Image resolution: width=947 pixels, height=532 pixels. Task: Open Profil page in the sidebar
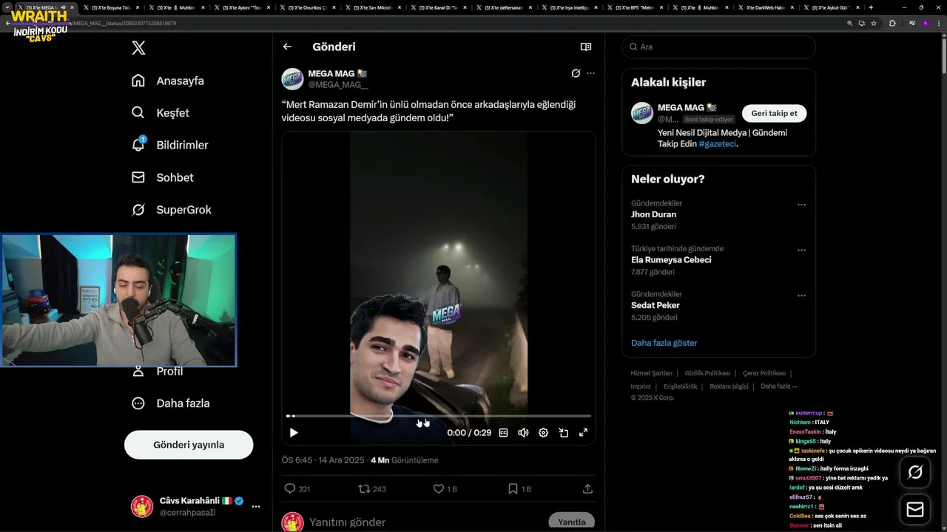(158, 371)
